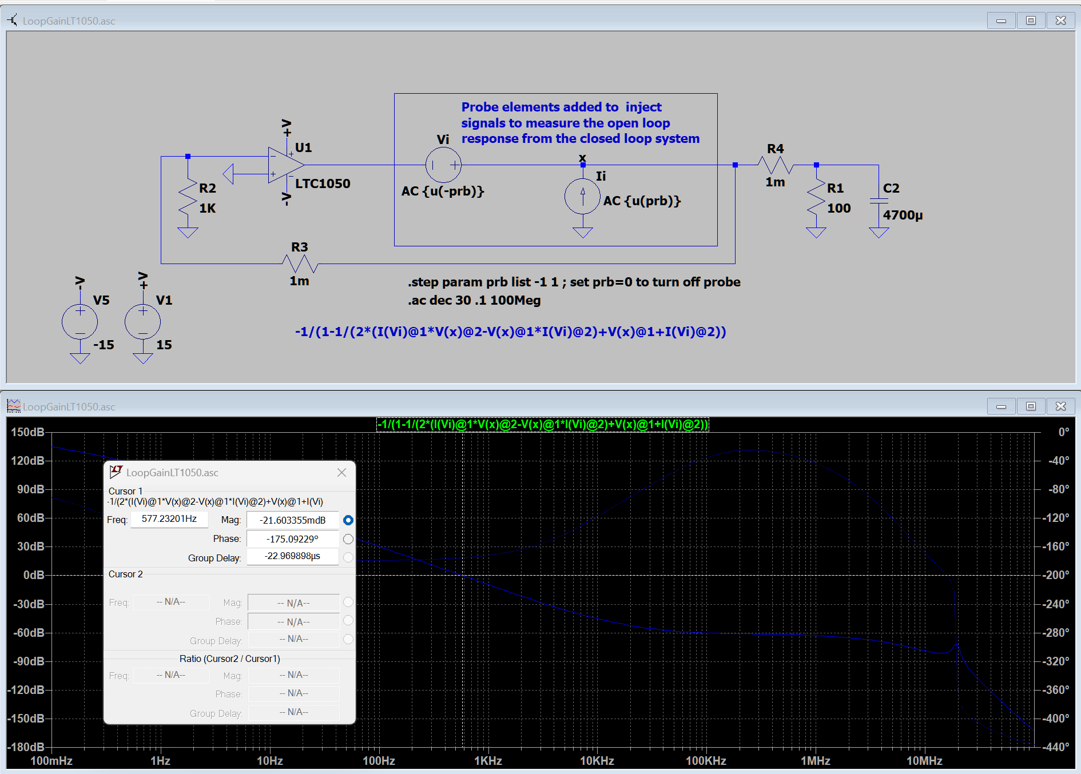The width and height of the screenshot is (1081, 774).
Task: Select the Cursor 2 Mag radio button
Action: click(x=348, y=602)
